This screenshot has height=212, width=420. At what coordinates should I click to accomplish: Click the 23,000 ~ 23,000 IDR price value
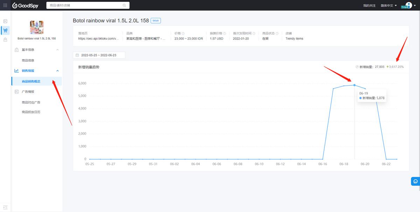(x=189, y=38)
